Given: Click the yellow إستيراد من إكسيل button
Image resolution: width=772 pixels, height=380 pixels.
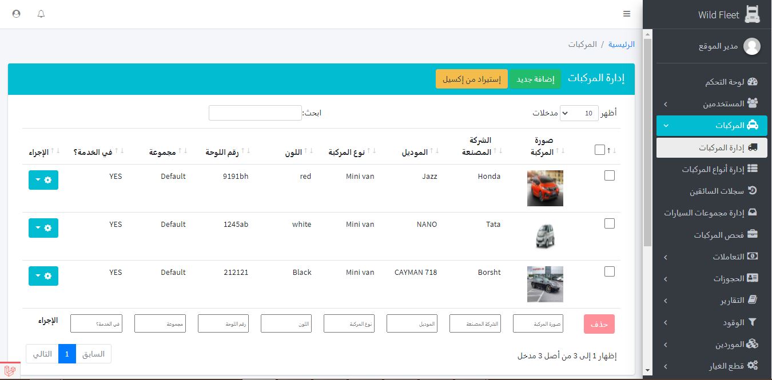Looking at the screenshot, I should tap(471, 79).
